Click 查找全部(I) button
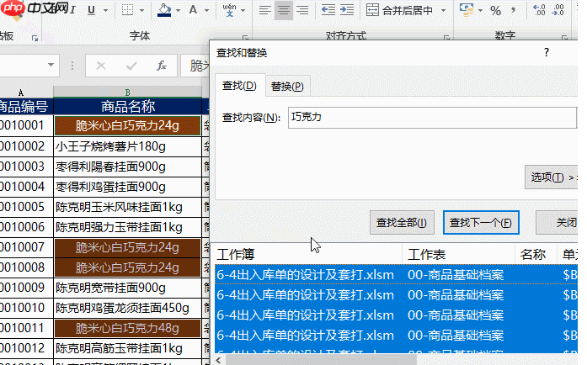Image resolution: width=587 pixels, height=365 pixels. pos(402,223)
